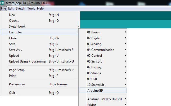The height and width of the screenshot is (106, 171).
Task: Select the Open... menu entry
Action: [x=40, y=21]
